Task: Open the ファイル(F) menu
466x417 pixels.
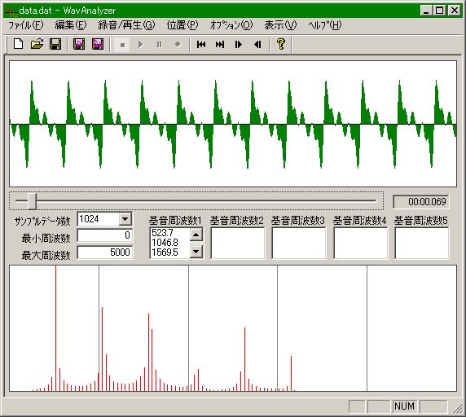Action: point(25,25)
